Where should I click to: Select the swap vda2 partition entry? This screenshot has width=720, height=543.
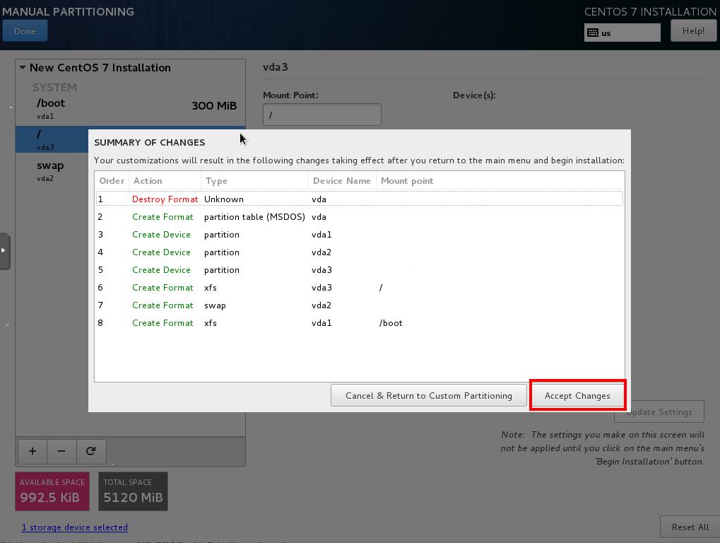tap(52, 171)
